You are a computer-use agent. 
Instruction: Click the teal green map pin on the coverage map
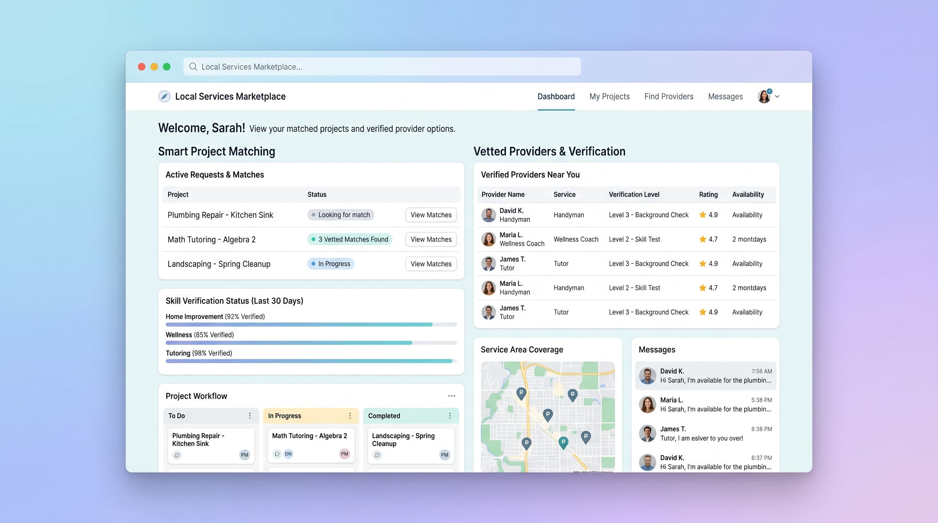(563, 443)
